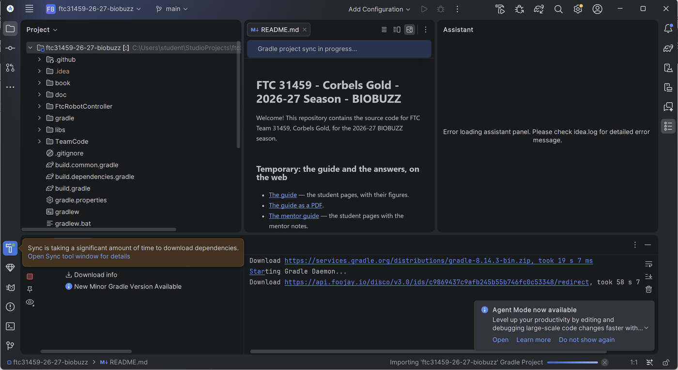Cancel the Gradle import progress
The image size is (678, 370).
[x=604, y=362]
